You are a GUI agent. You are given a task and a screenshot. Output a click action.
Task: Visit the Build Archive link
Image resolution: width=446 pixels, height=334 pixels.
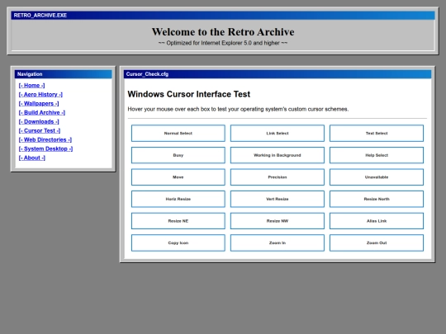point(42,113)
